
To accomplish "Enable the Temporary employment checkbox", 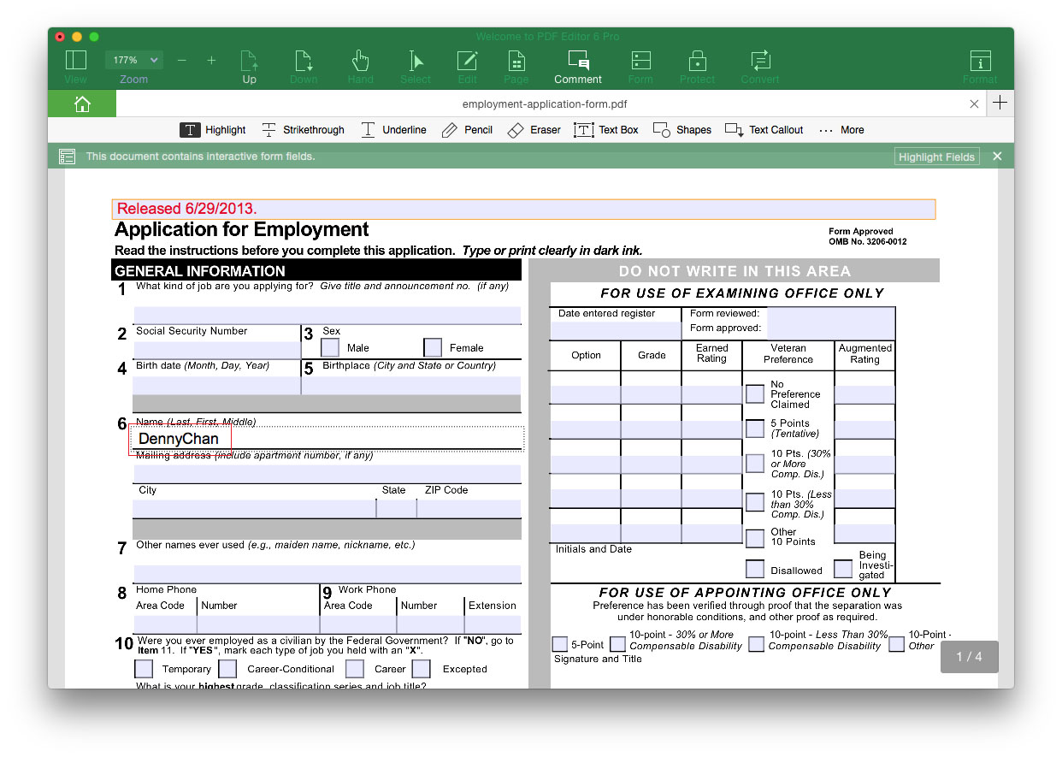I will [143, 668].
